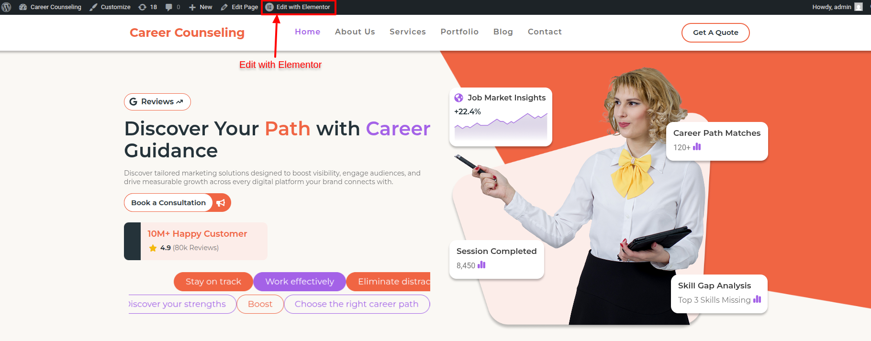The width and height of the screenshot is (871, 341).
Task: Click Edit Page in the admin bar
Action: [x=239, y=7]
